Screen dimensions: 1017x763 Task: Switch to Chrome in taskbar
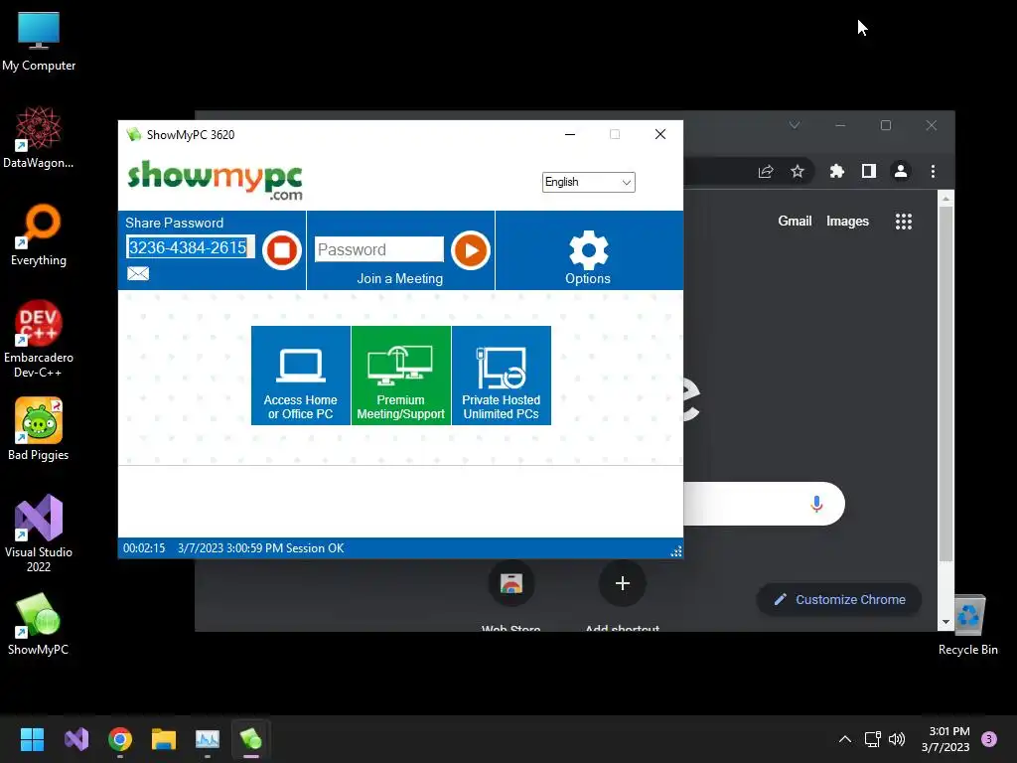click(120, 739)
